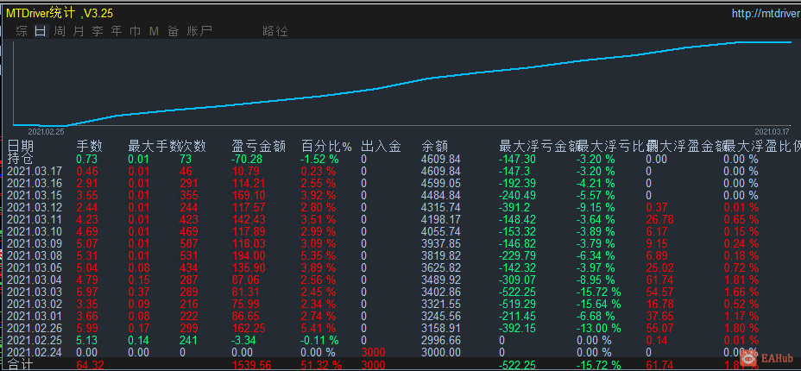Image resolution: width=801 pixels, height=371 pixels.
Task: Select the 2021.03.11 date row
Action: [x=35, y=219]
